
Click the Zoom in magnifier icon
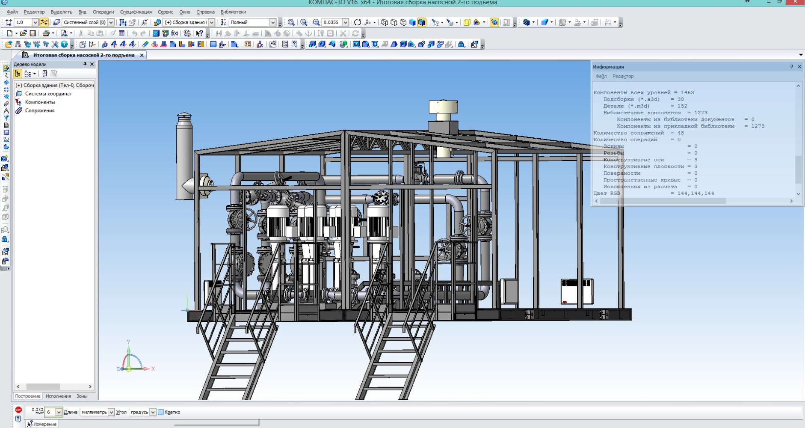pyautogui.click(x=317, y=22)
